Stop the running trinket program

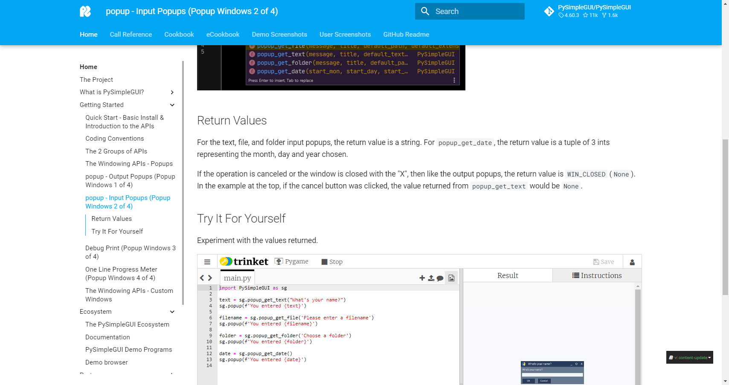[332, 262]
